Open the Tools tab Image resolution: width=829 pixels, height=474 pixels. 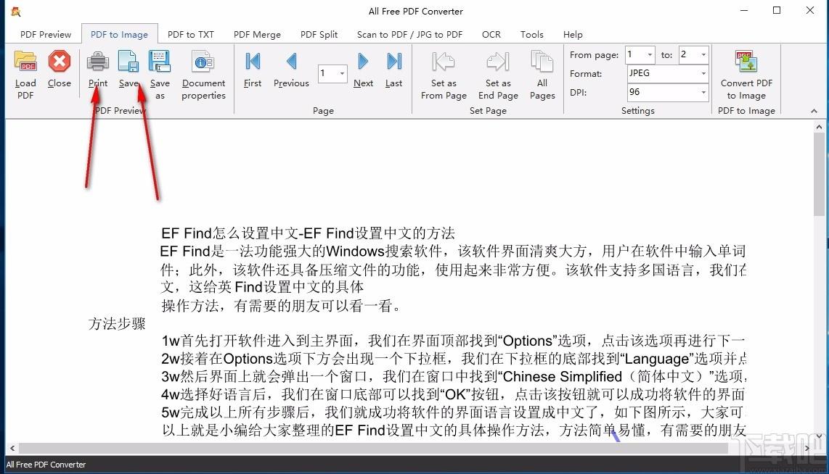pyautogui.click(x=532, y=34)
